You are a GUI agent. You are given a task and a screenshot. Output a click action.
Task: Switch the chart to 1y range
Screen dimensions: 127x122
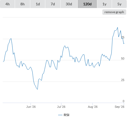104,4
